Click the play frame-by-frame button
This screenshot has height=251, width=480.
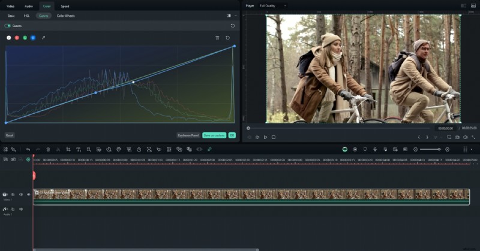click(x=257, y=137)
